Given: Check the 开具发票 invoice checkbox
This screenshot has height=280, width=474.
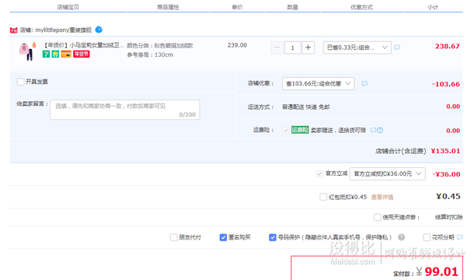Looking at the screenshot, I should click(20, 82).
